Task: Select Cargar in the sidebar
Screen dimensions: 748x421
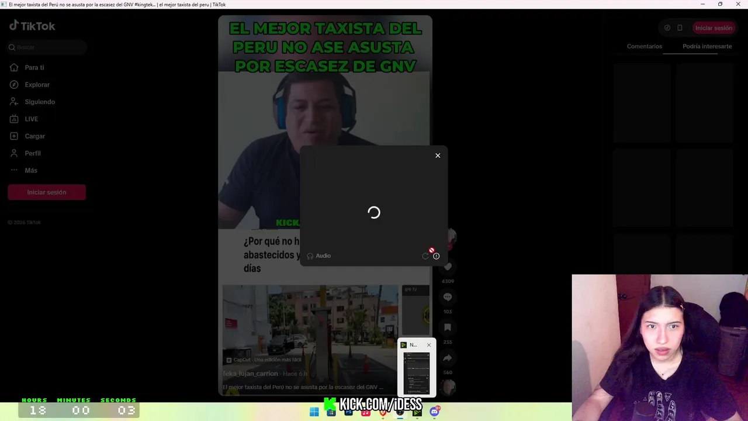Action: 27,136
